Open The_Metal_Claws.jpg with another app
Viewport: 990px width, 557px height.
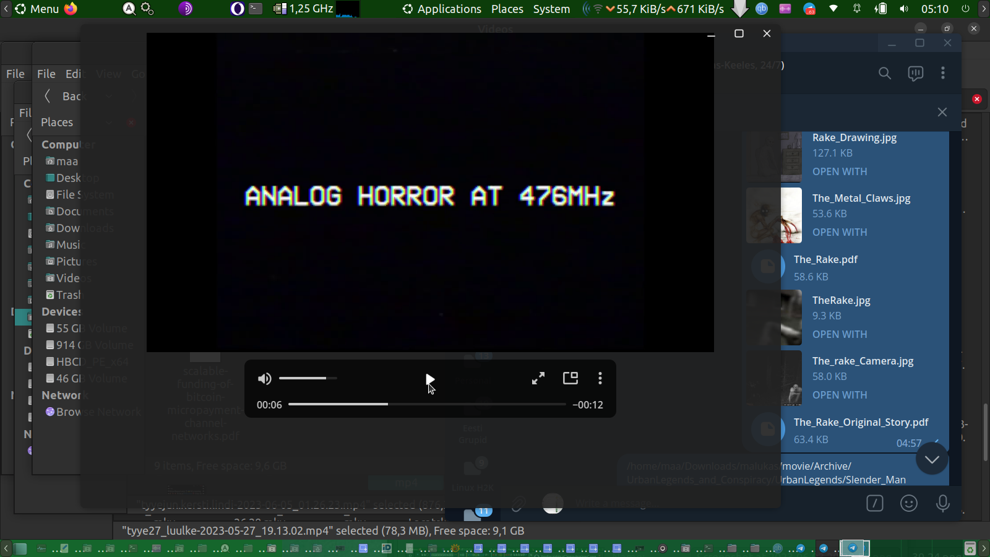pos(840,232)
